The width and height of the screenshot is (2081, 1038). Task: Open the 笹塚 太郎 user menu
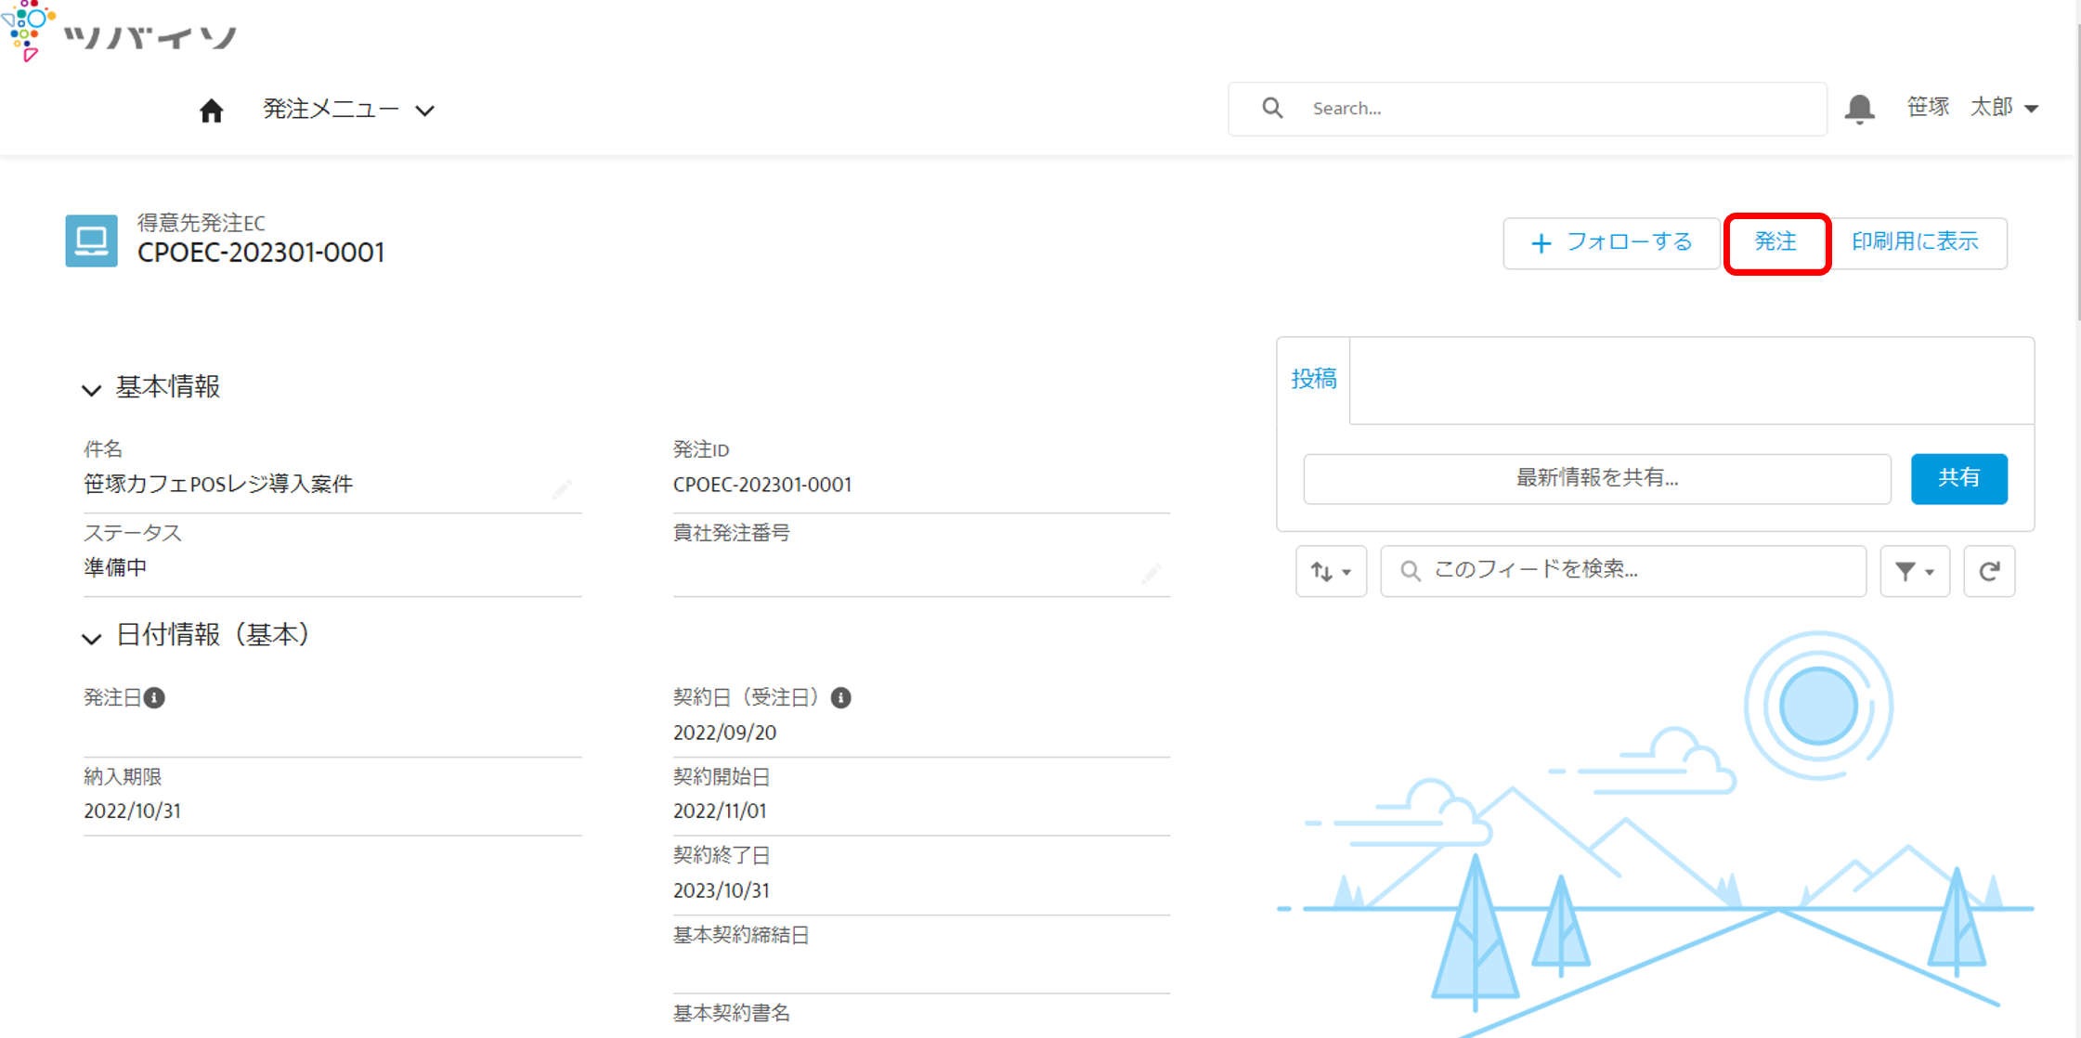[x=1973, y=108]
